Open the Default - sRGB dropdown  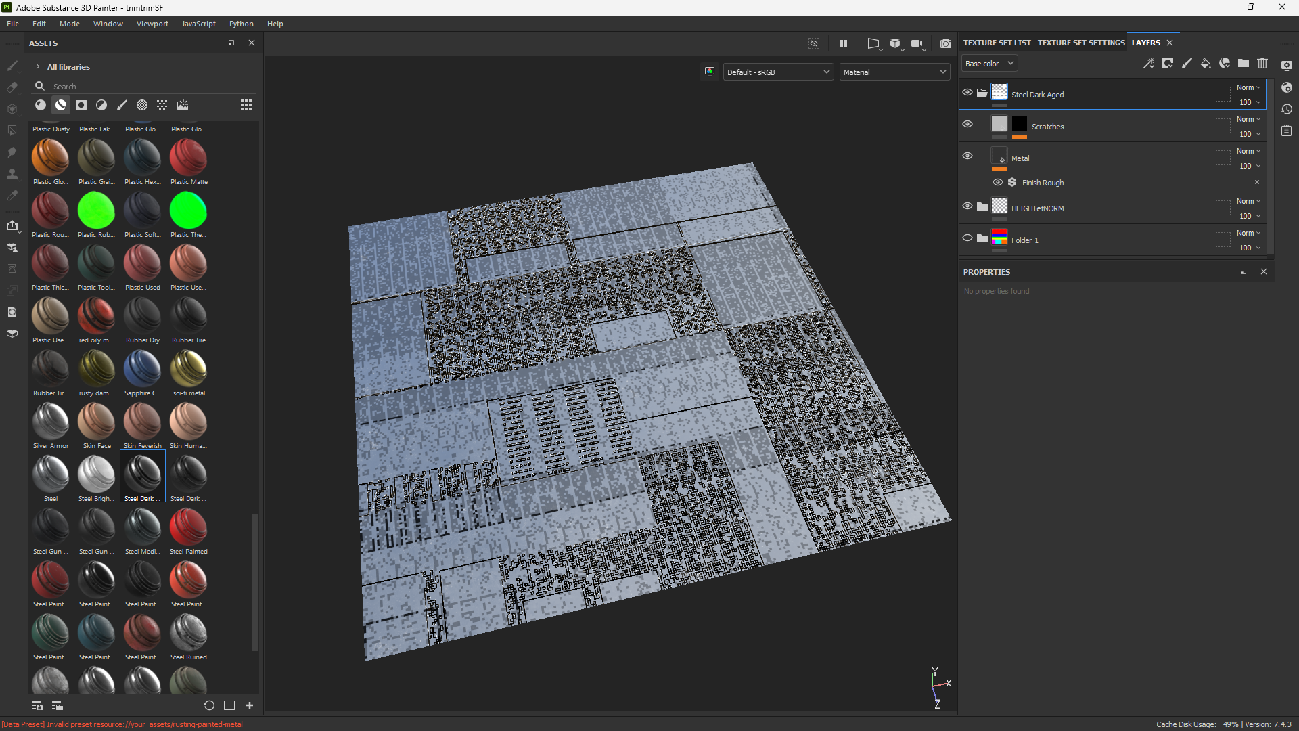coord(778,72)
